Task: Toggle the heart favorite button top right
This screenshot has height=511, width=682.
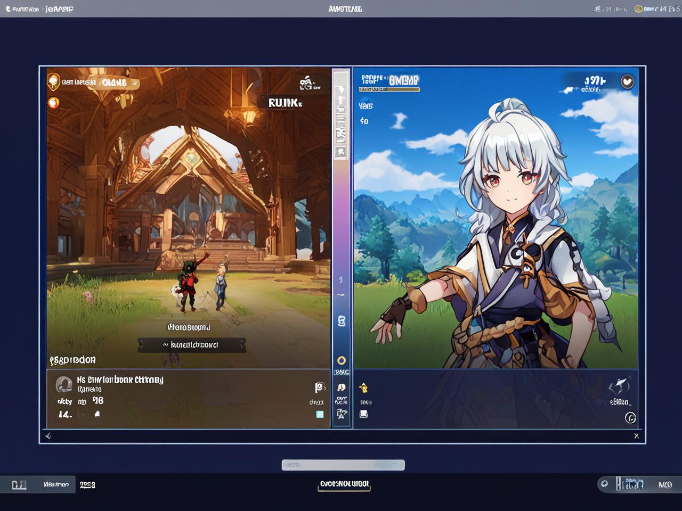Action: pyautogui.click(x=628, y=82)
